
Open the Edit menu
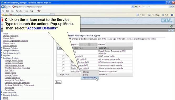click(7, 11)
